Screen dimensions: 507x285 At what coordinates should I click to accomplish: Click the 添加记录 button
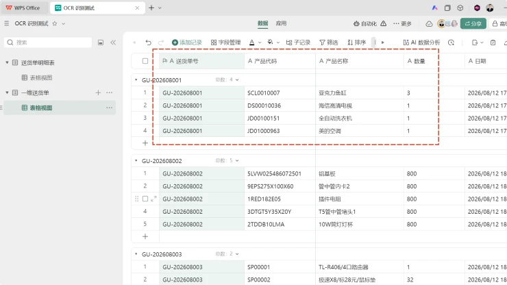pyautogui.click(x=186, y=42)
